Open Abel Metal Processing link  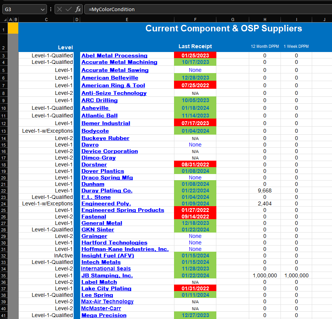114,55
